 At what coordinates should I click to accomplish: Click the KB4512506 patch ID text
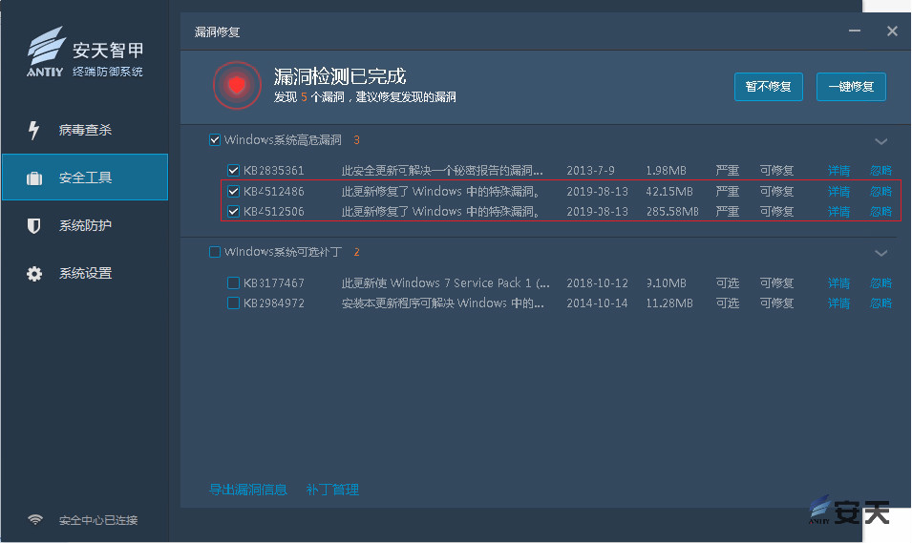pyautogui.click(x=273, y=212)
